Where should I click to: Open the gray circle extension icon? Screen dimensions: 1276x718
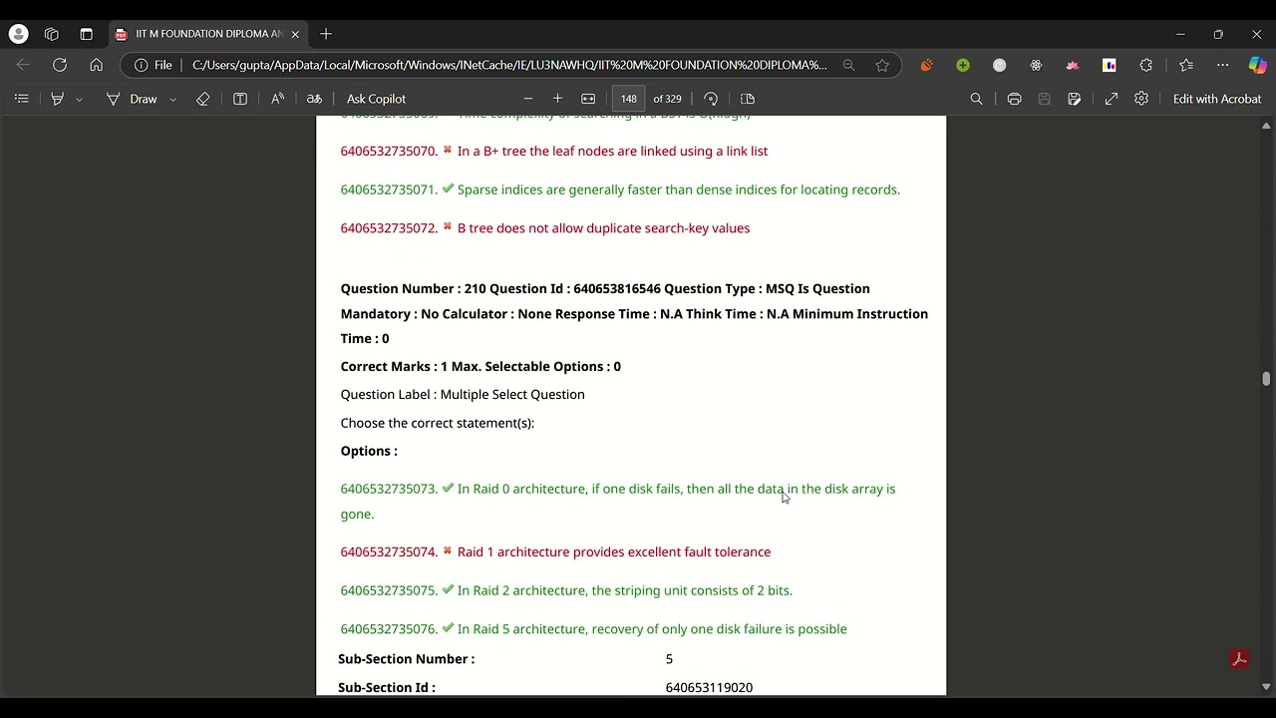click(1000, 65)
